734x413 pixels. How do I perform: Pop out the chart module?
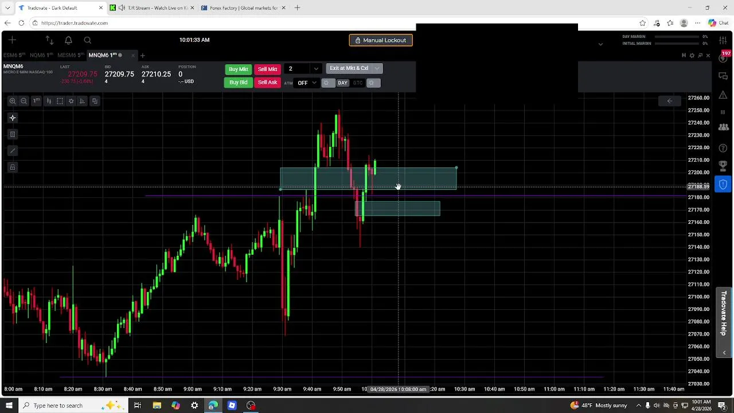[700, 56]
